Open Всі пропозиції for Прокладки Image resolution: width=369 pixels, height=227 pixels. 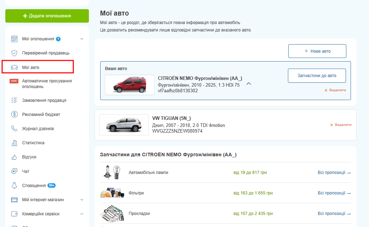334,213
